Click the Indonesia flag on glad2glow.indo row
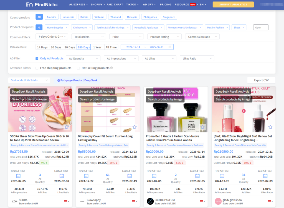This screenshot has width=284, height=208. tap(269, 201)
